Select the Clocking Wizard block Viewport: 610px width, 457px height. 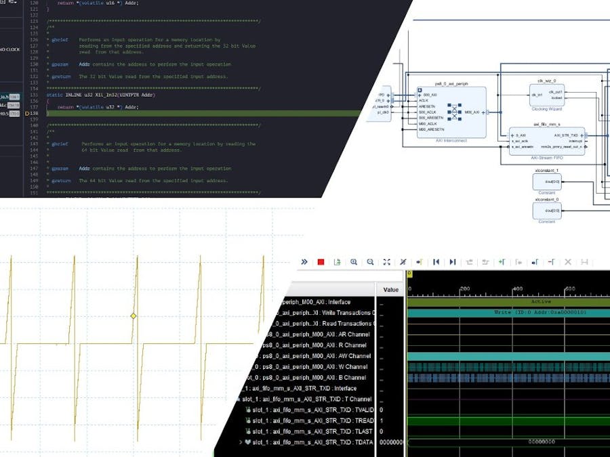(x=547, y=95)
